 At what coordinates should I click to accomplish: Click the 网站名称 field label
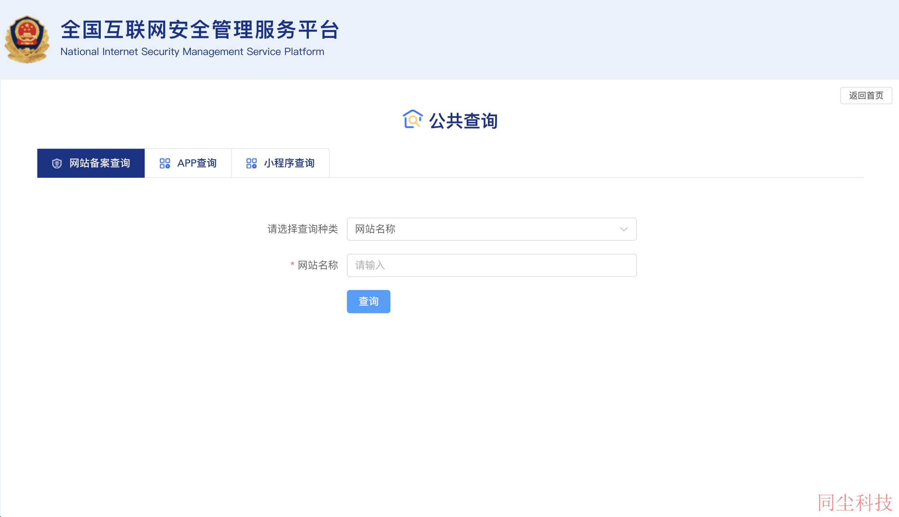click(x=318, y=265)
